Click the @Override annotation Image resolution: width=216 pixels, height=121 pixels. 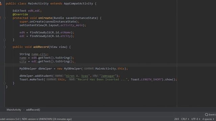pyautogui.click(x=20, y=14)
